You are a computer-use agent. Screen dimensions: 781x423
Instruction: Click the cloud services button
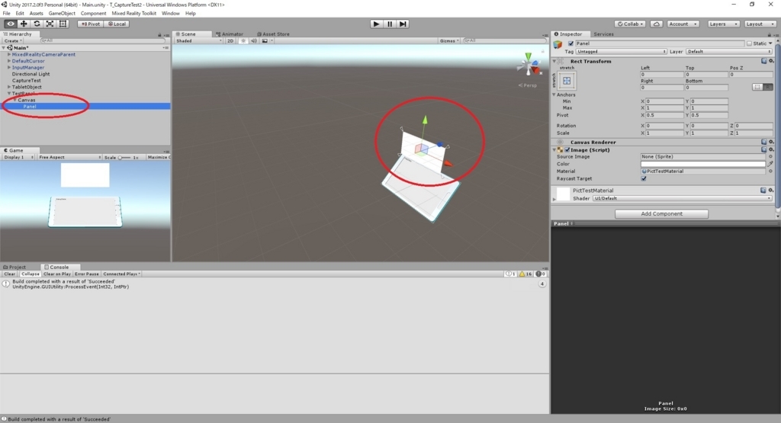(x=657, y=24)
